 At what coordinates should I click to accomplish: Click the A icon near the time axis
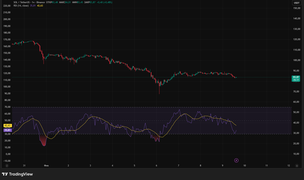[x=296, y=166]
